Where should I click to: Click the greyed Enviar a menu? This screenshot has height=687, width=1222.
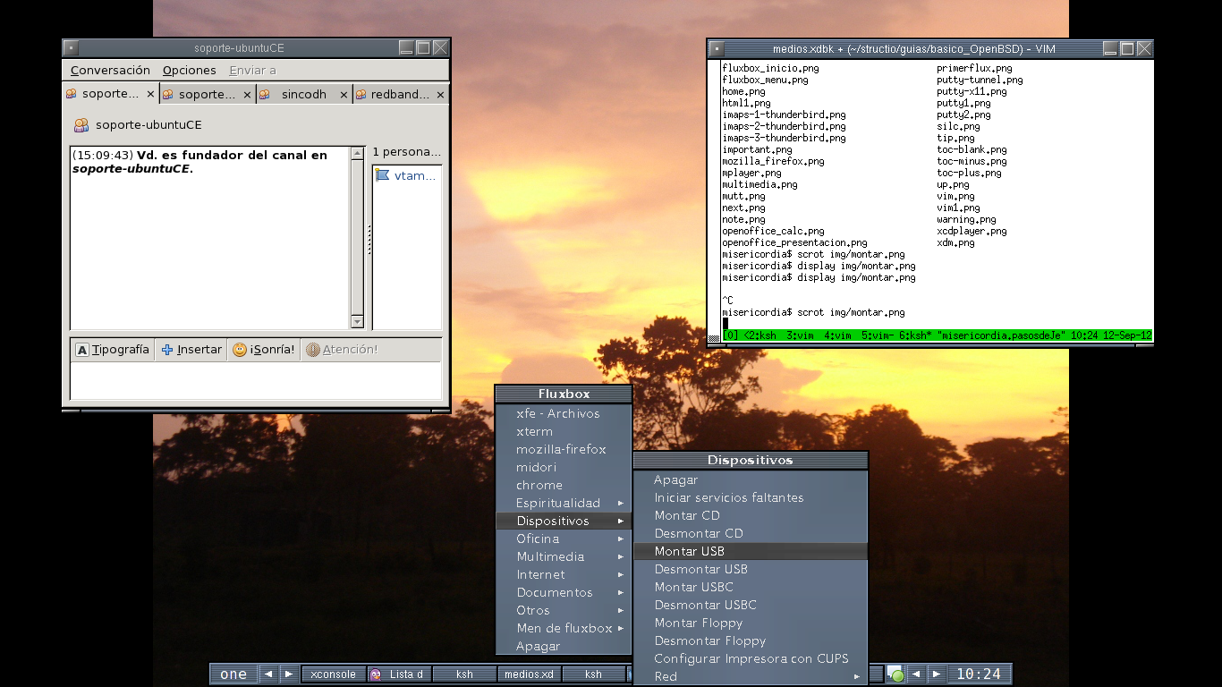(x=252, y=70)
